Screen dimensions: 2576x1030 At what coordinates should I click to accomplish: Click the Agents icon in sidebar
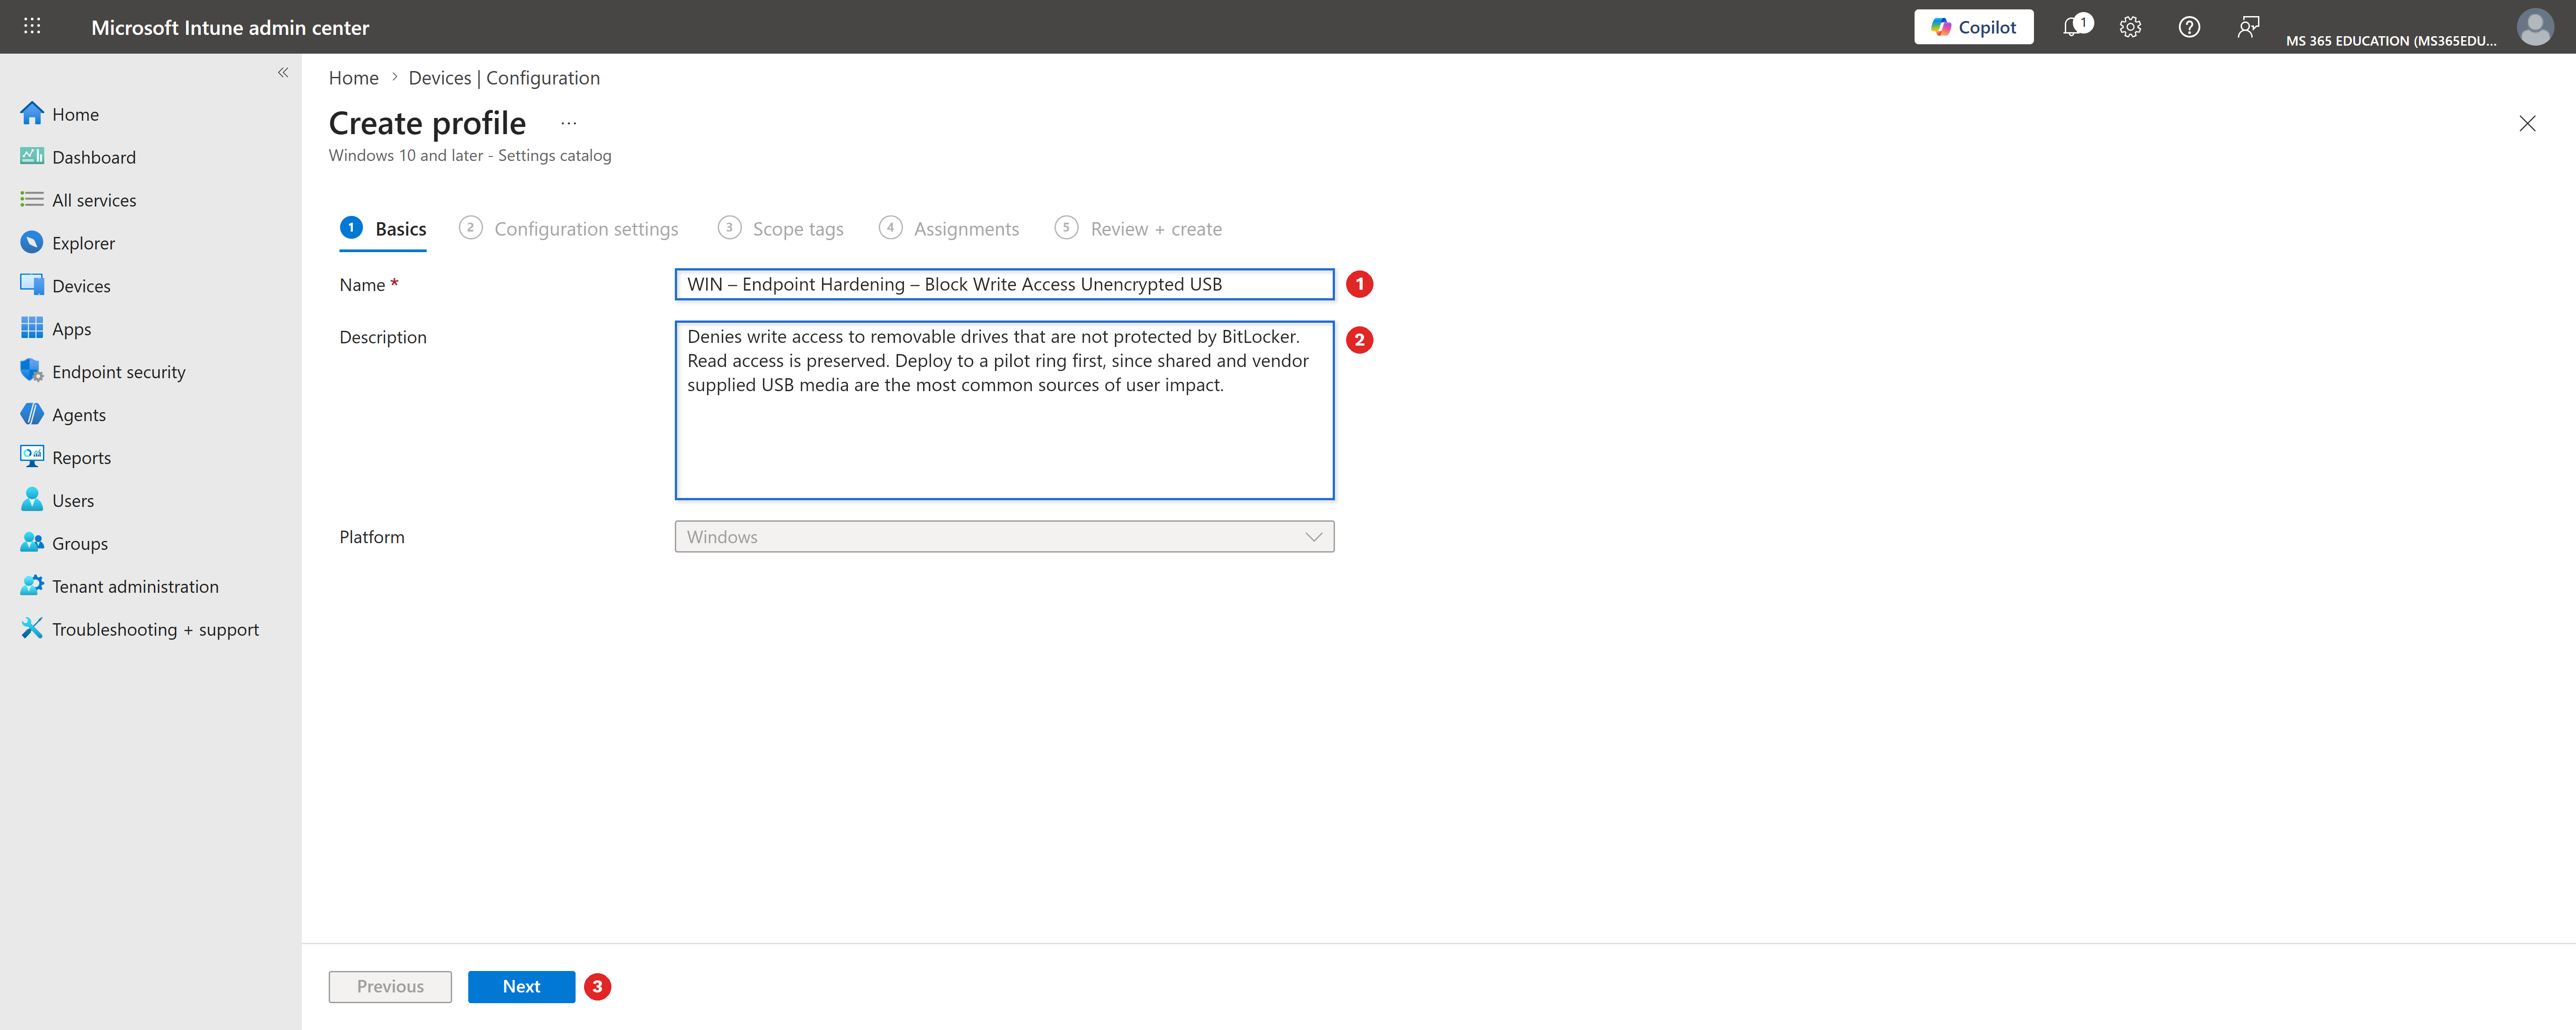pyautogui.click(x=32, y=414)
